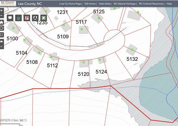Open the Help link
This screenshot has width=178, height=126.
coord(169,4)
